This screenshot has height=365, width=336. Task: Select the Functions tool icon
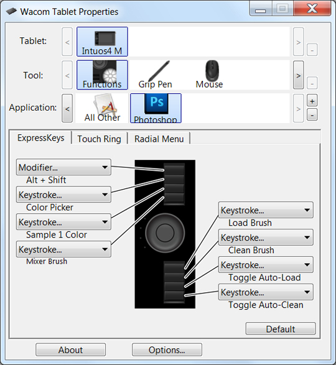point(102,75)
